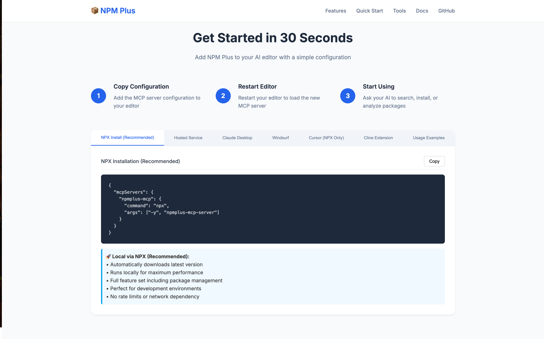The width and height of the screenshot is (544, 339).
Task: Copy the NPX configuration with Copy button
Action: coord(434,161)
